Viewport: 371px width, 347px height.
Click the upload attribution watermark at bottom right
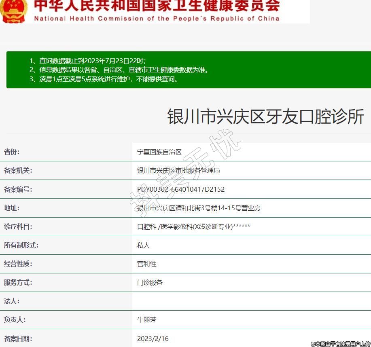point(341,344)
